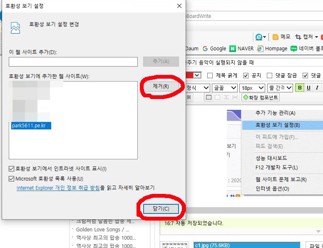Choose 웹 사이트 문제 보고(R) in the menu
Screen dimensions: 323x248
(281, 180)
